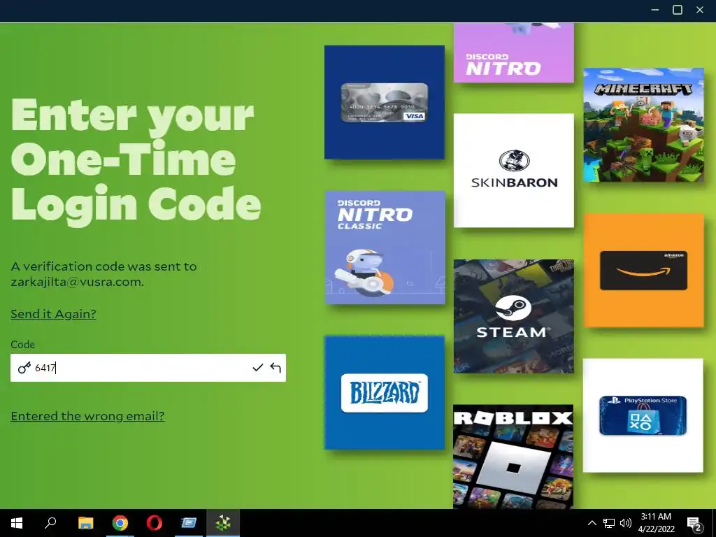Click the key icon in Code field

(x=24, y=368)
